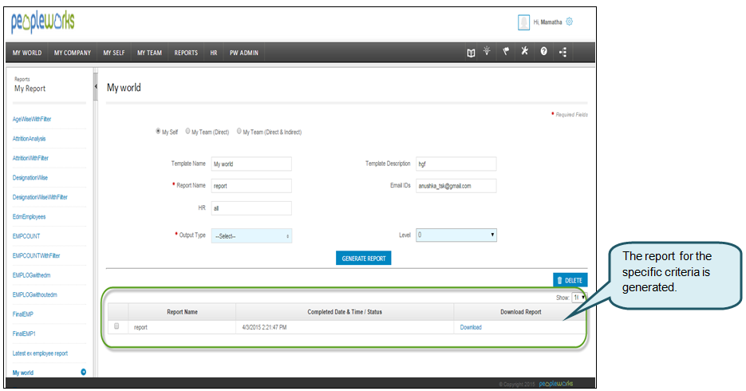Click the light bulb icon in navbar

487,53
